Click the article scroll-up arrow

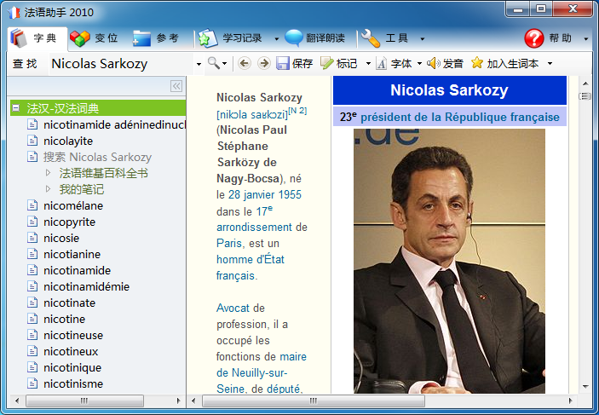pos(585,84)
